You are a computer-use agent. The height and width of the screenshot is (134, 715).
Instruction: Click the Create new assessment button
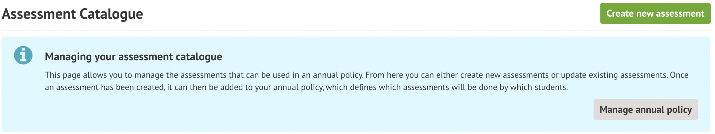pos(655,14)
